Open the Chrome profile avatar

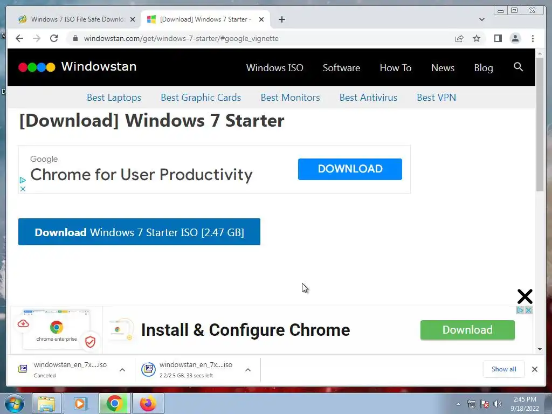pos(515,38)
